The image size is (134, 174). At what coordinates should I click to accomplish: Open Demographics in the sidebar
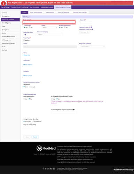[10, 16]
